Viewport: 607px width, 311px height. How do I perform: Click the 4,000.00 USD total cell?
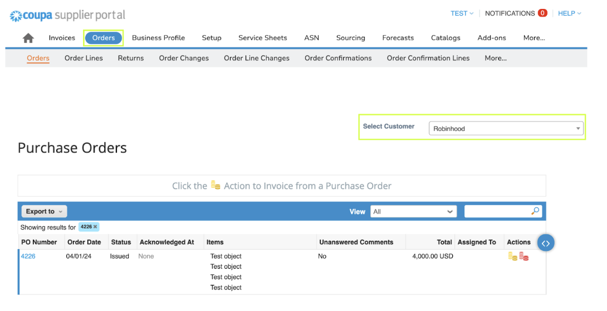click(x=433, y=256)
